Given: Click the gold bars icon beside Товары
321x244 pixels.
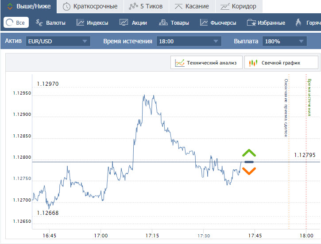Looking at the screenshot, I should coord(163,23).
